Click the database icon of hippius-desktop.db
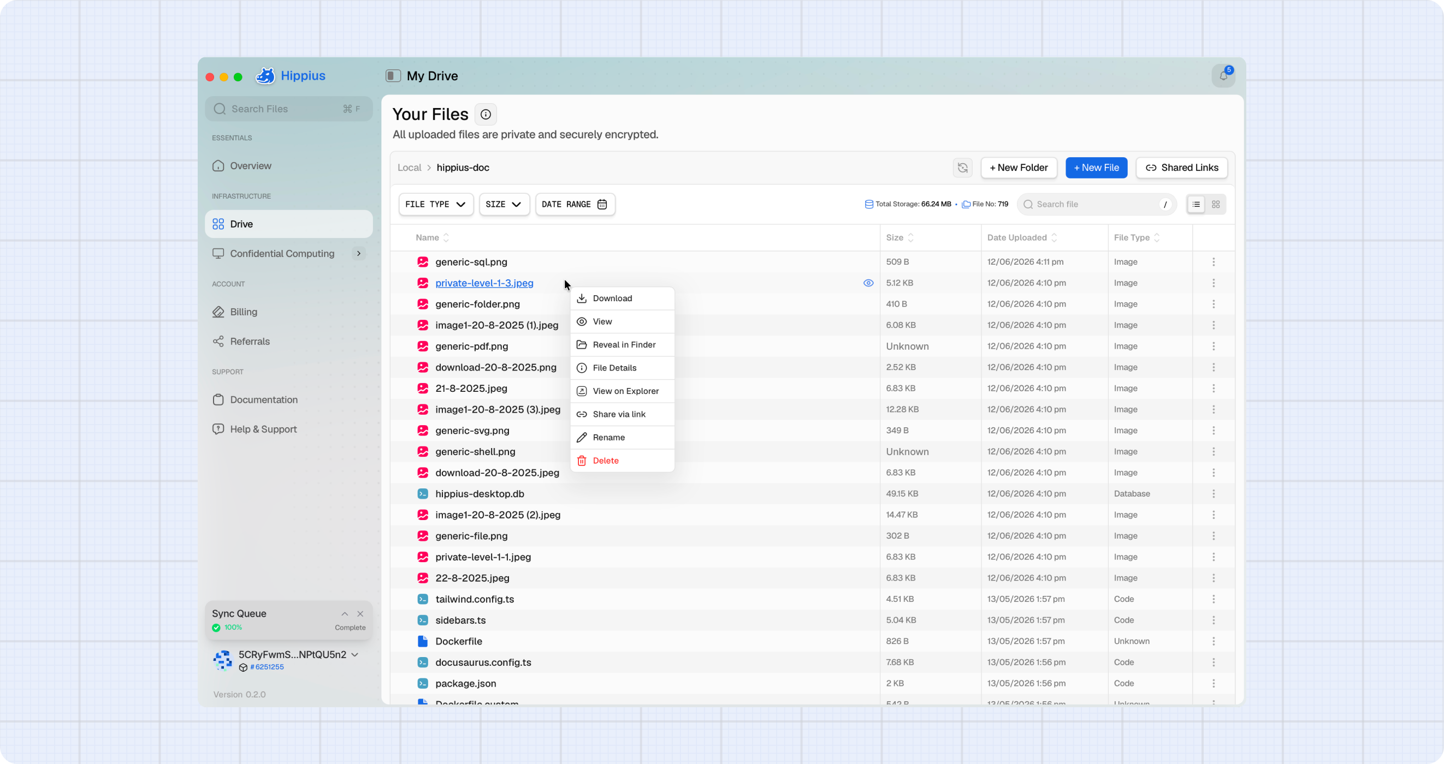This screenshot has width=1444, height=764. click(x=423, y=493)
